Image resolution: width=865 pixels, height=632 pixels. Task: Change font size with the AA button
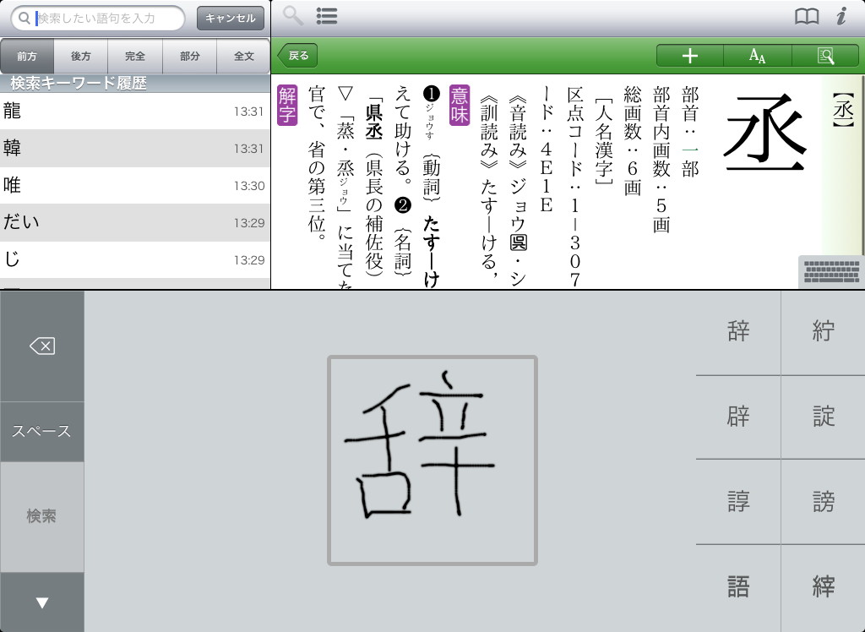(757, 56)
